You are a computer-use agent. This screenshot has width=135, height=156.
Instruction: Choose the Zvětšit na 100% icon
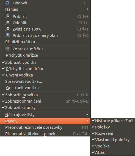[x=7, y=29]
